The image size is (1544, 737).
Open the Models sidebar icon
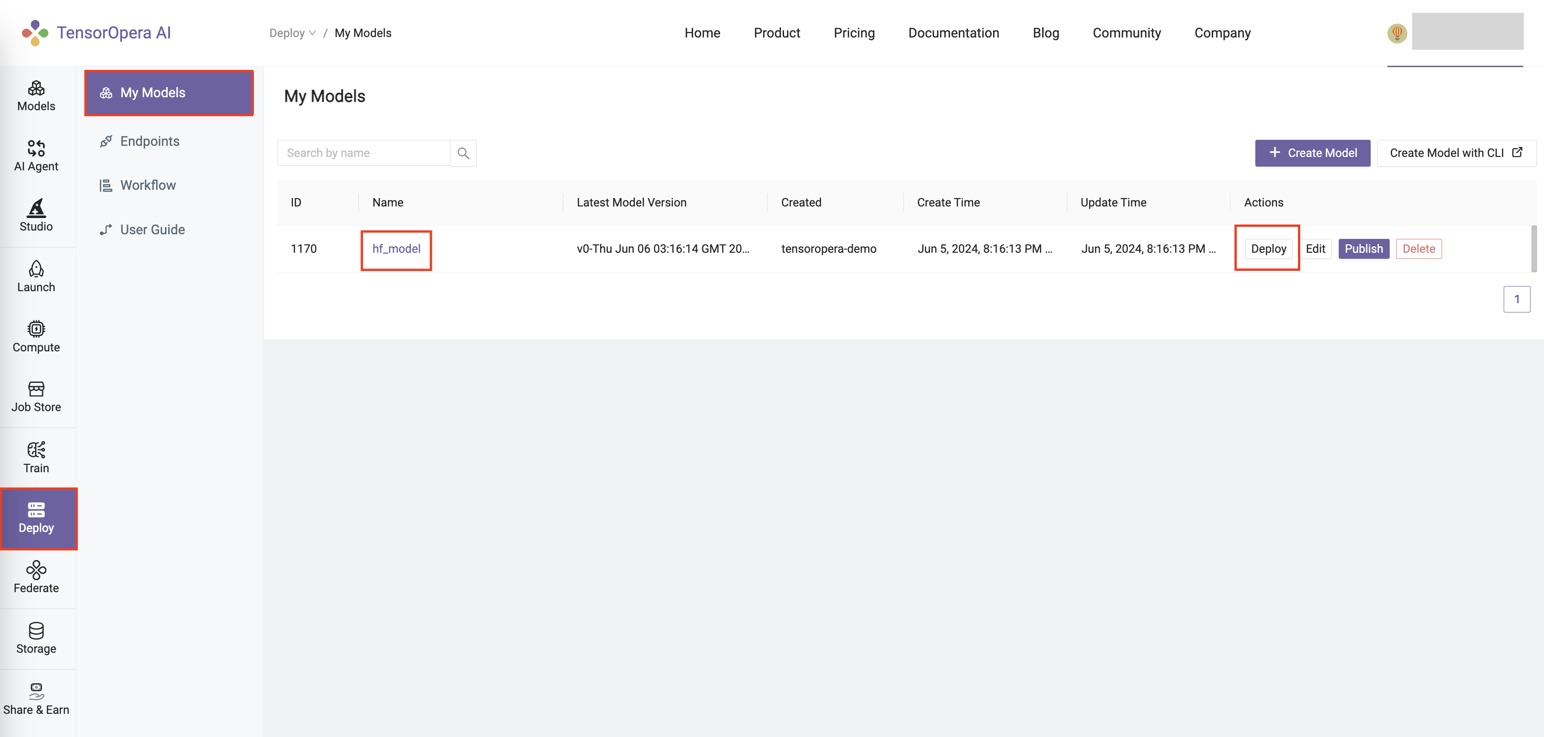coord(36,96)
